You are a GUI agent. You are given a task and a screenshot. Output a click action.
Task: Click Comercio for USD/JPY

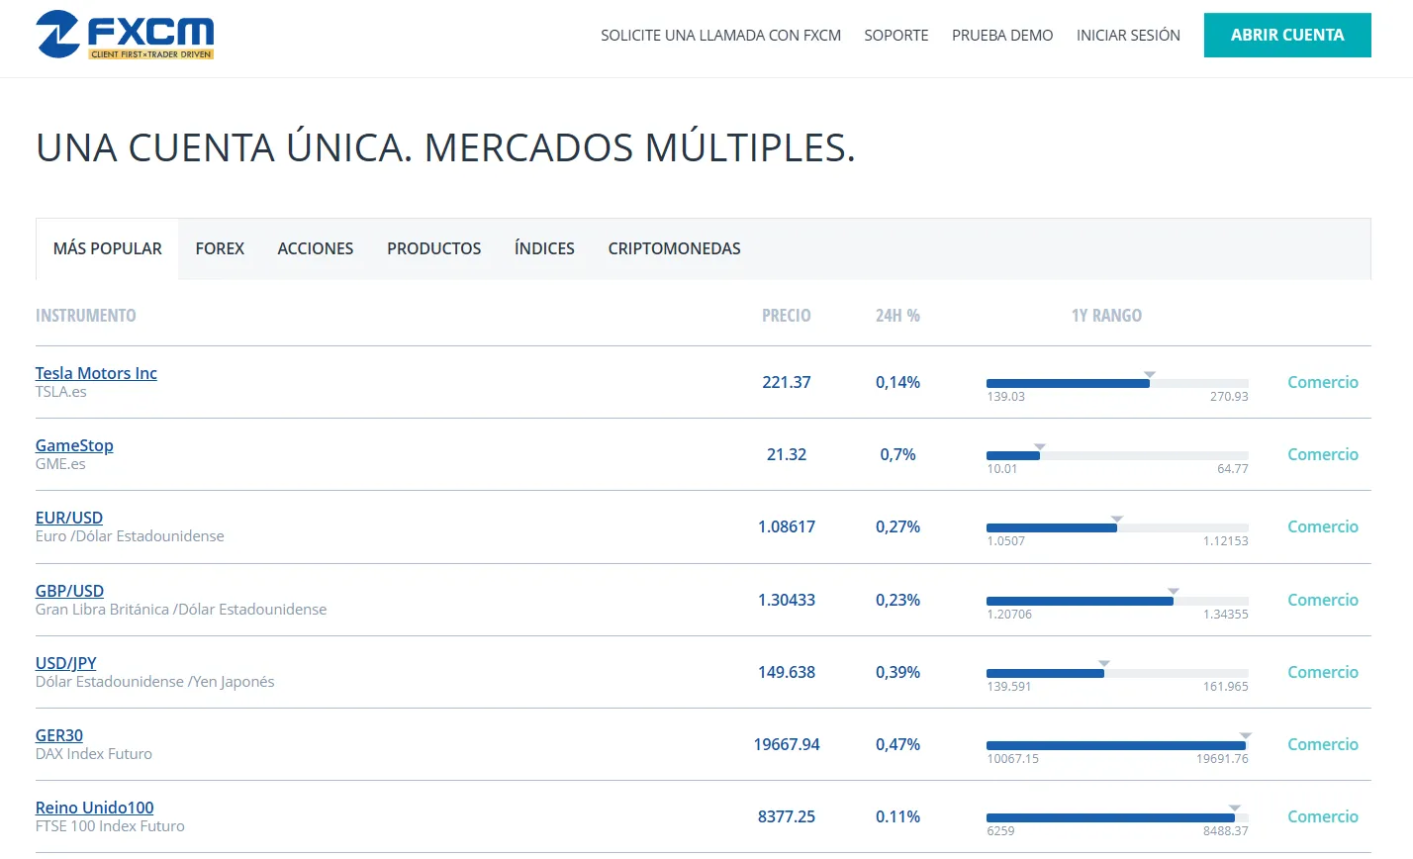coord(1323,672)
